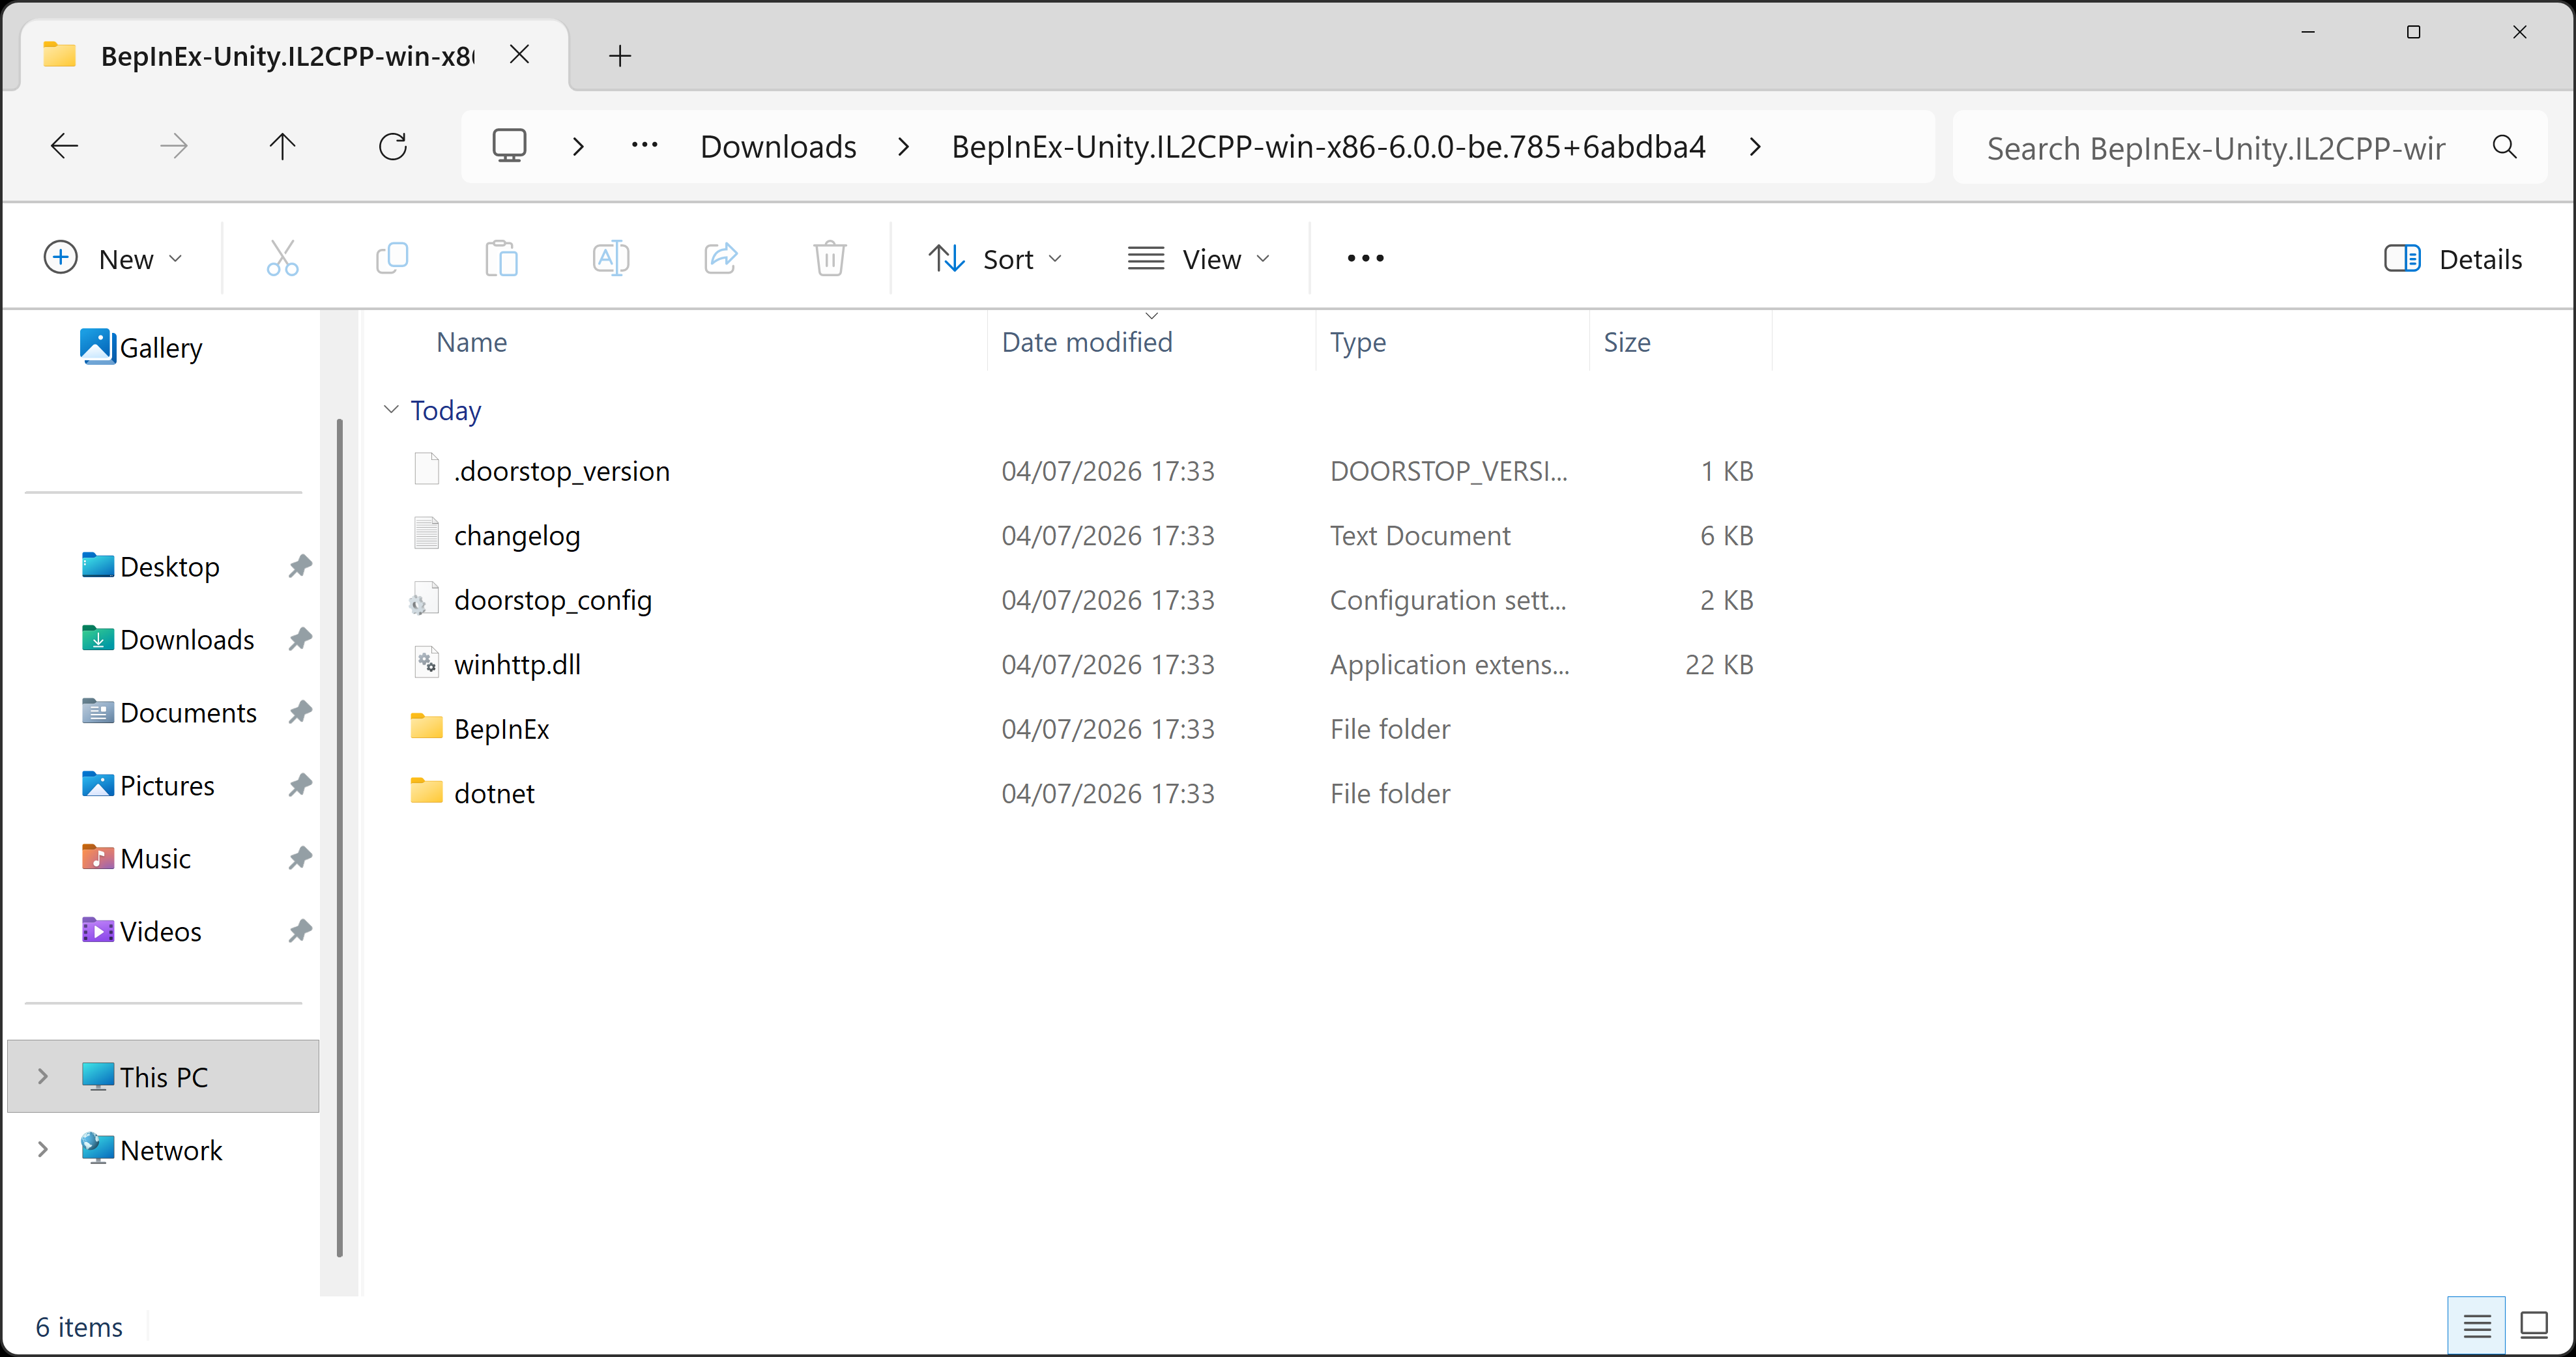Click the Cut scissors icon
This screenshot has height=1357, width=2576.
point(283,258)
